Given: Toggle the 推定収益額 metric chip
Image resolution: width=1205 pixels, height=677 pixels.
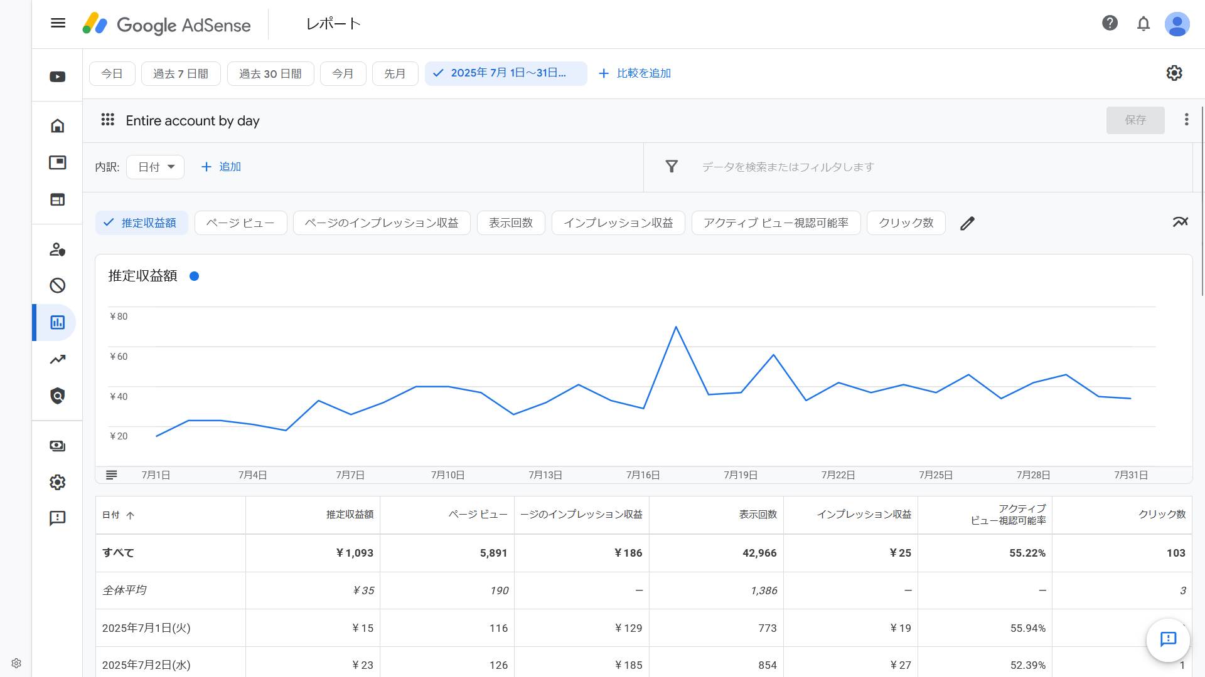Looking at the screenshot, I should click(141, 223).
